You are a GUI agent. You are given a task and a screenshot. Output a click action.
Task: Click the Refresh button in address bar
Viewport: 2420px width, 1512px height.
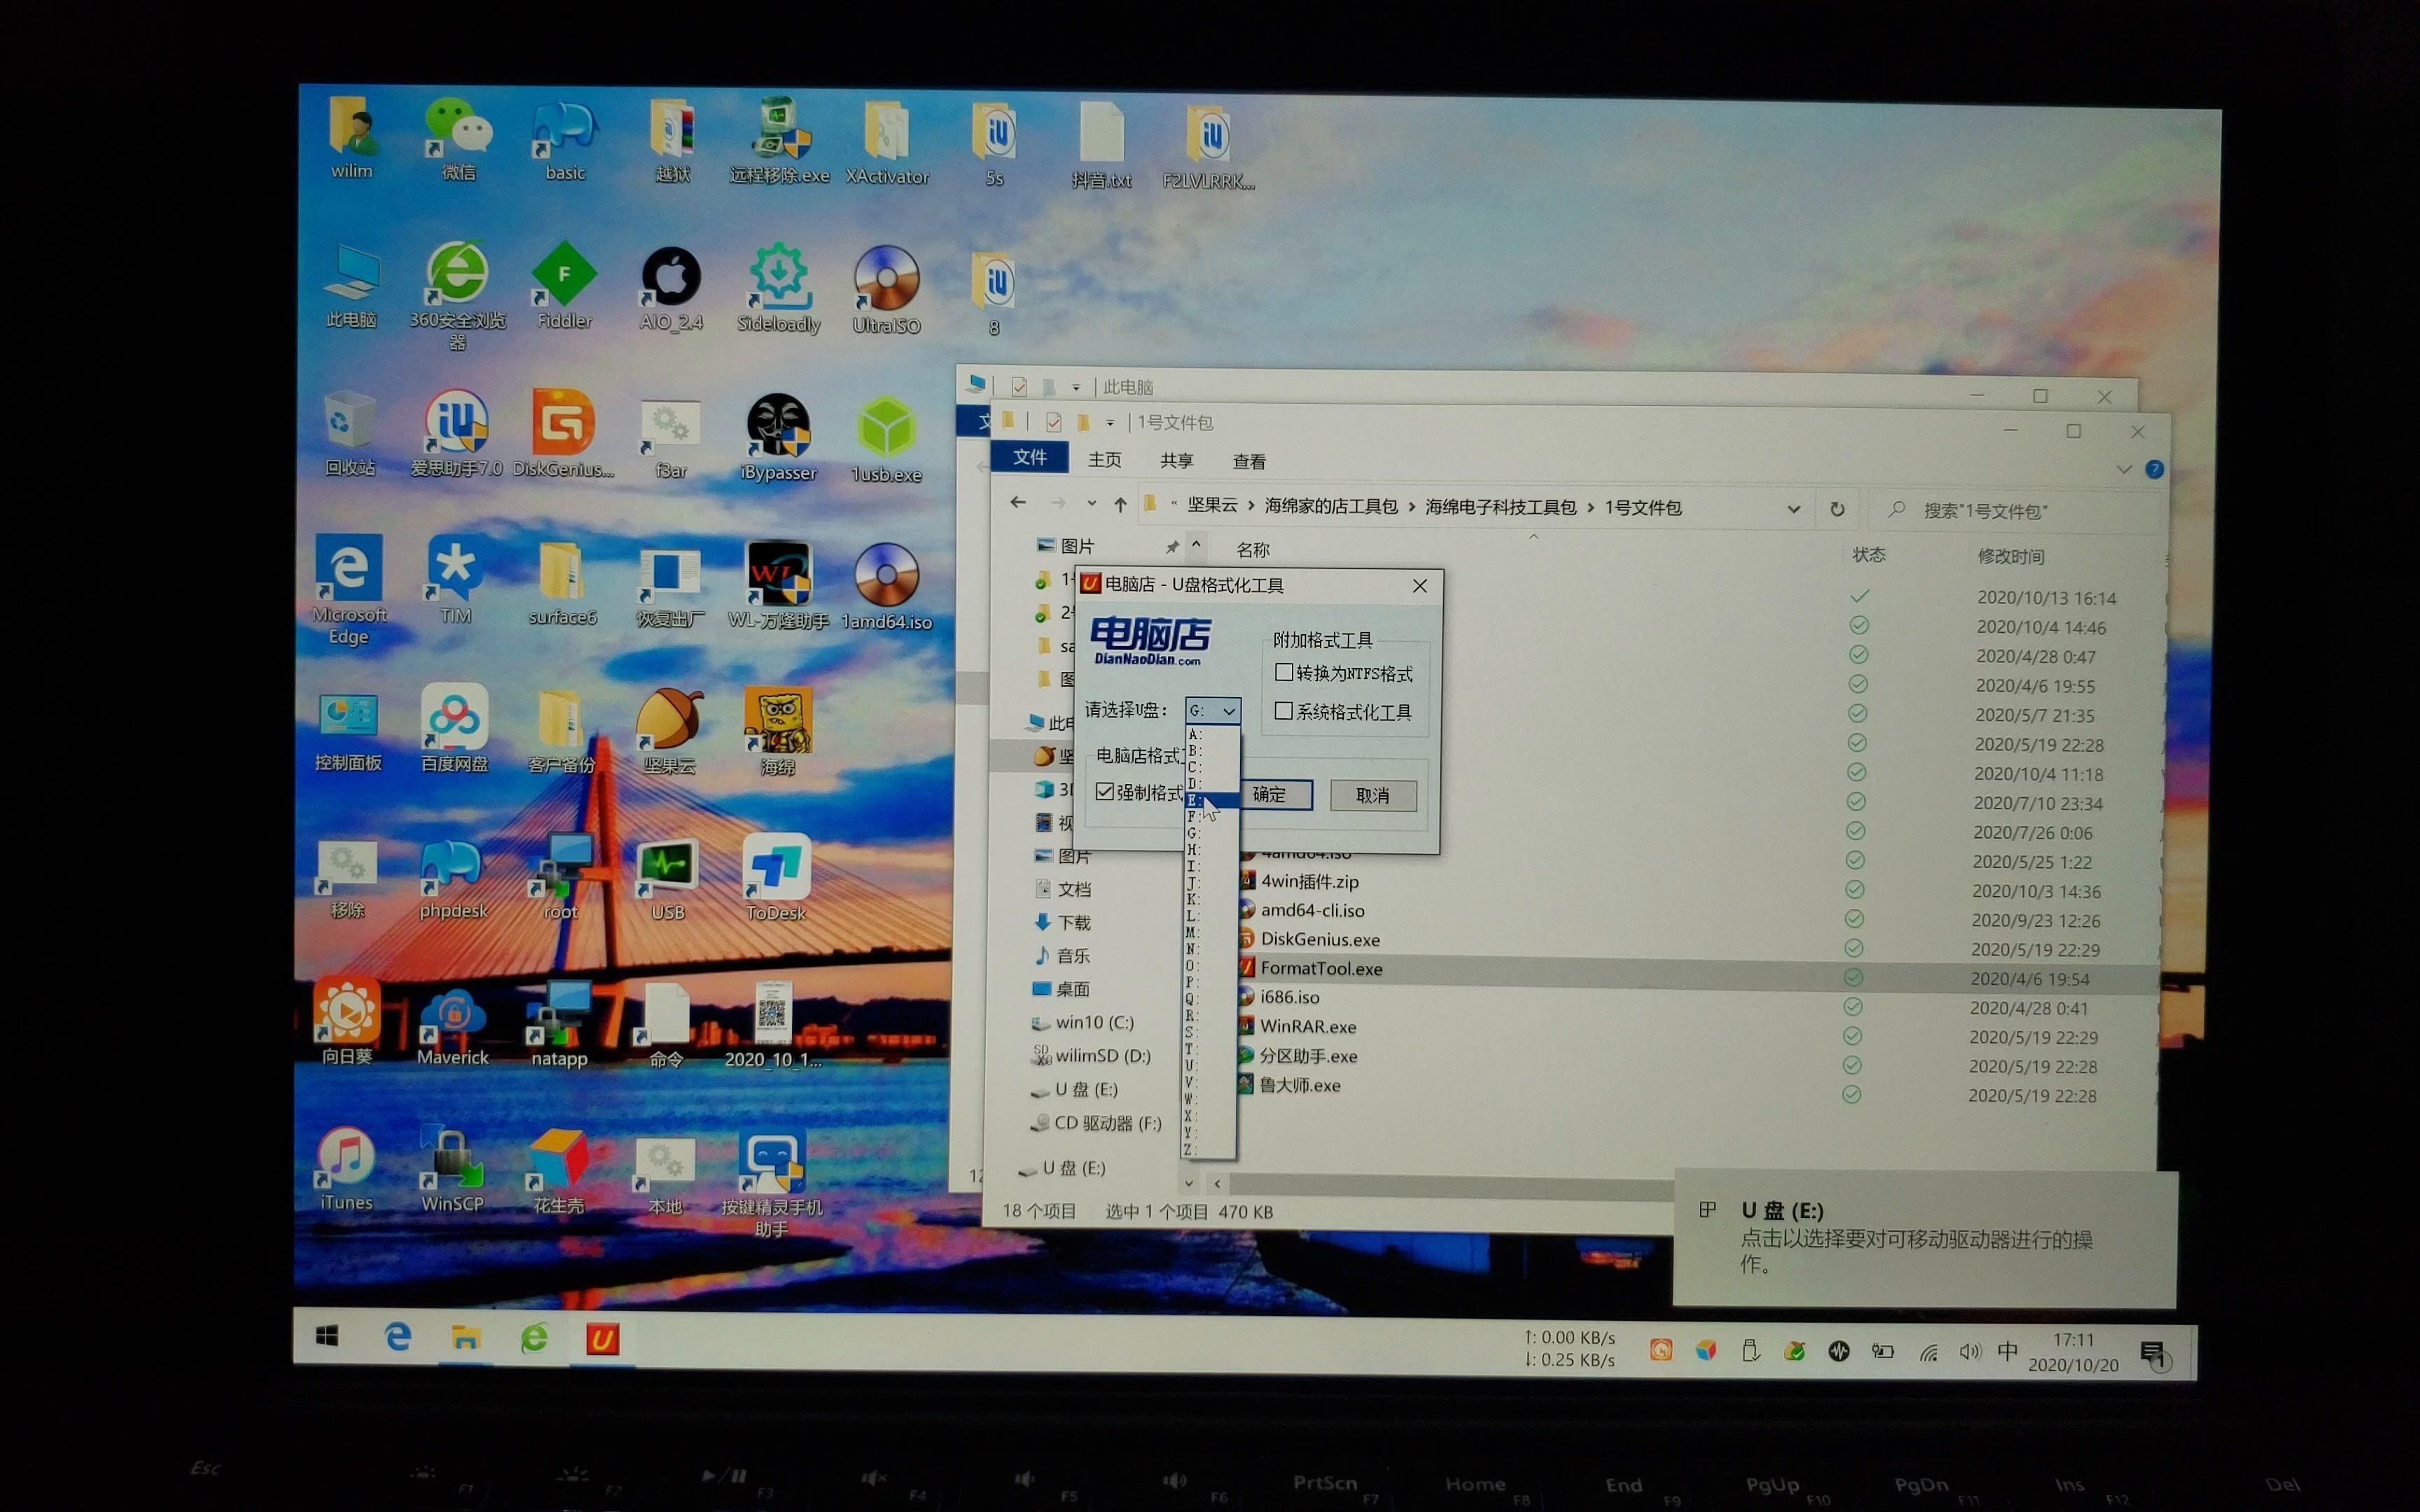(x=1837, y=509)
